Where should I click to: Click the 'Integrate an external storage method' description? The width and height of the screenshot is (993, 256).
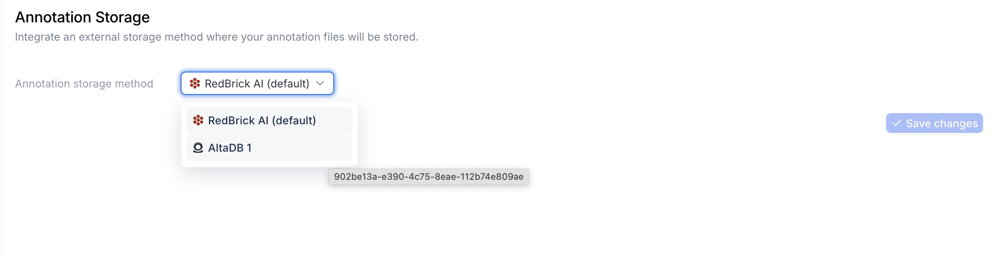[x=217, y=37]
